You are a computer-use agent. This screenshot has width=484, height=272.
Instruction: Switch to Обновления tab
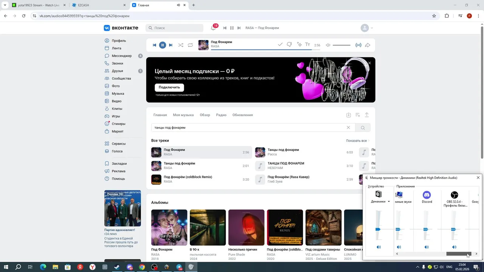coord(242,115)
